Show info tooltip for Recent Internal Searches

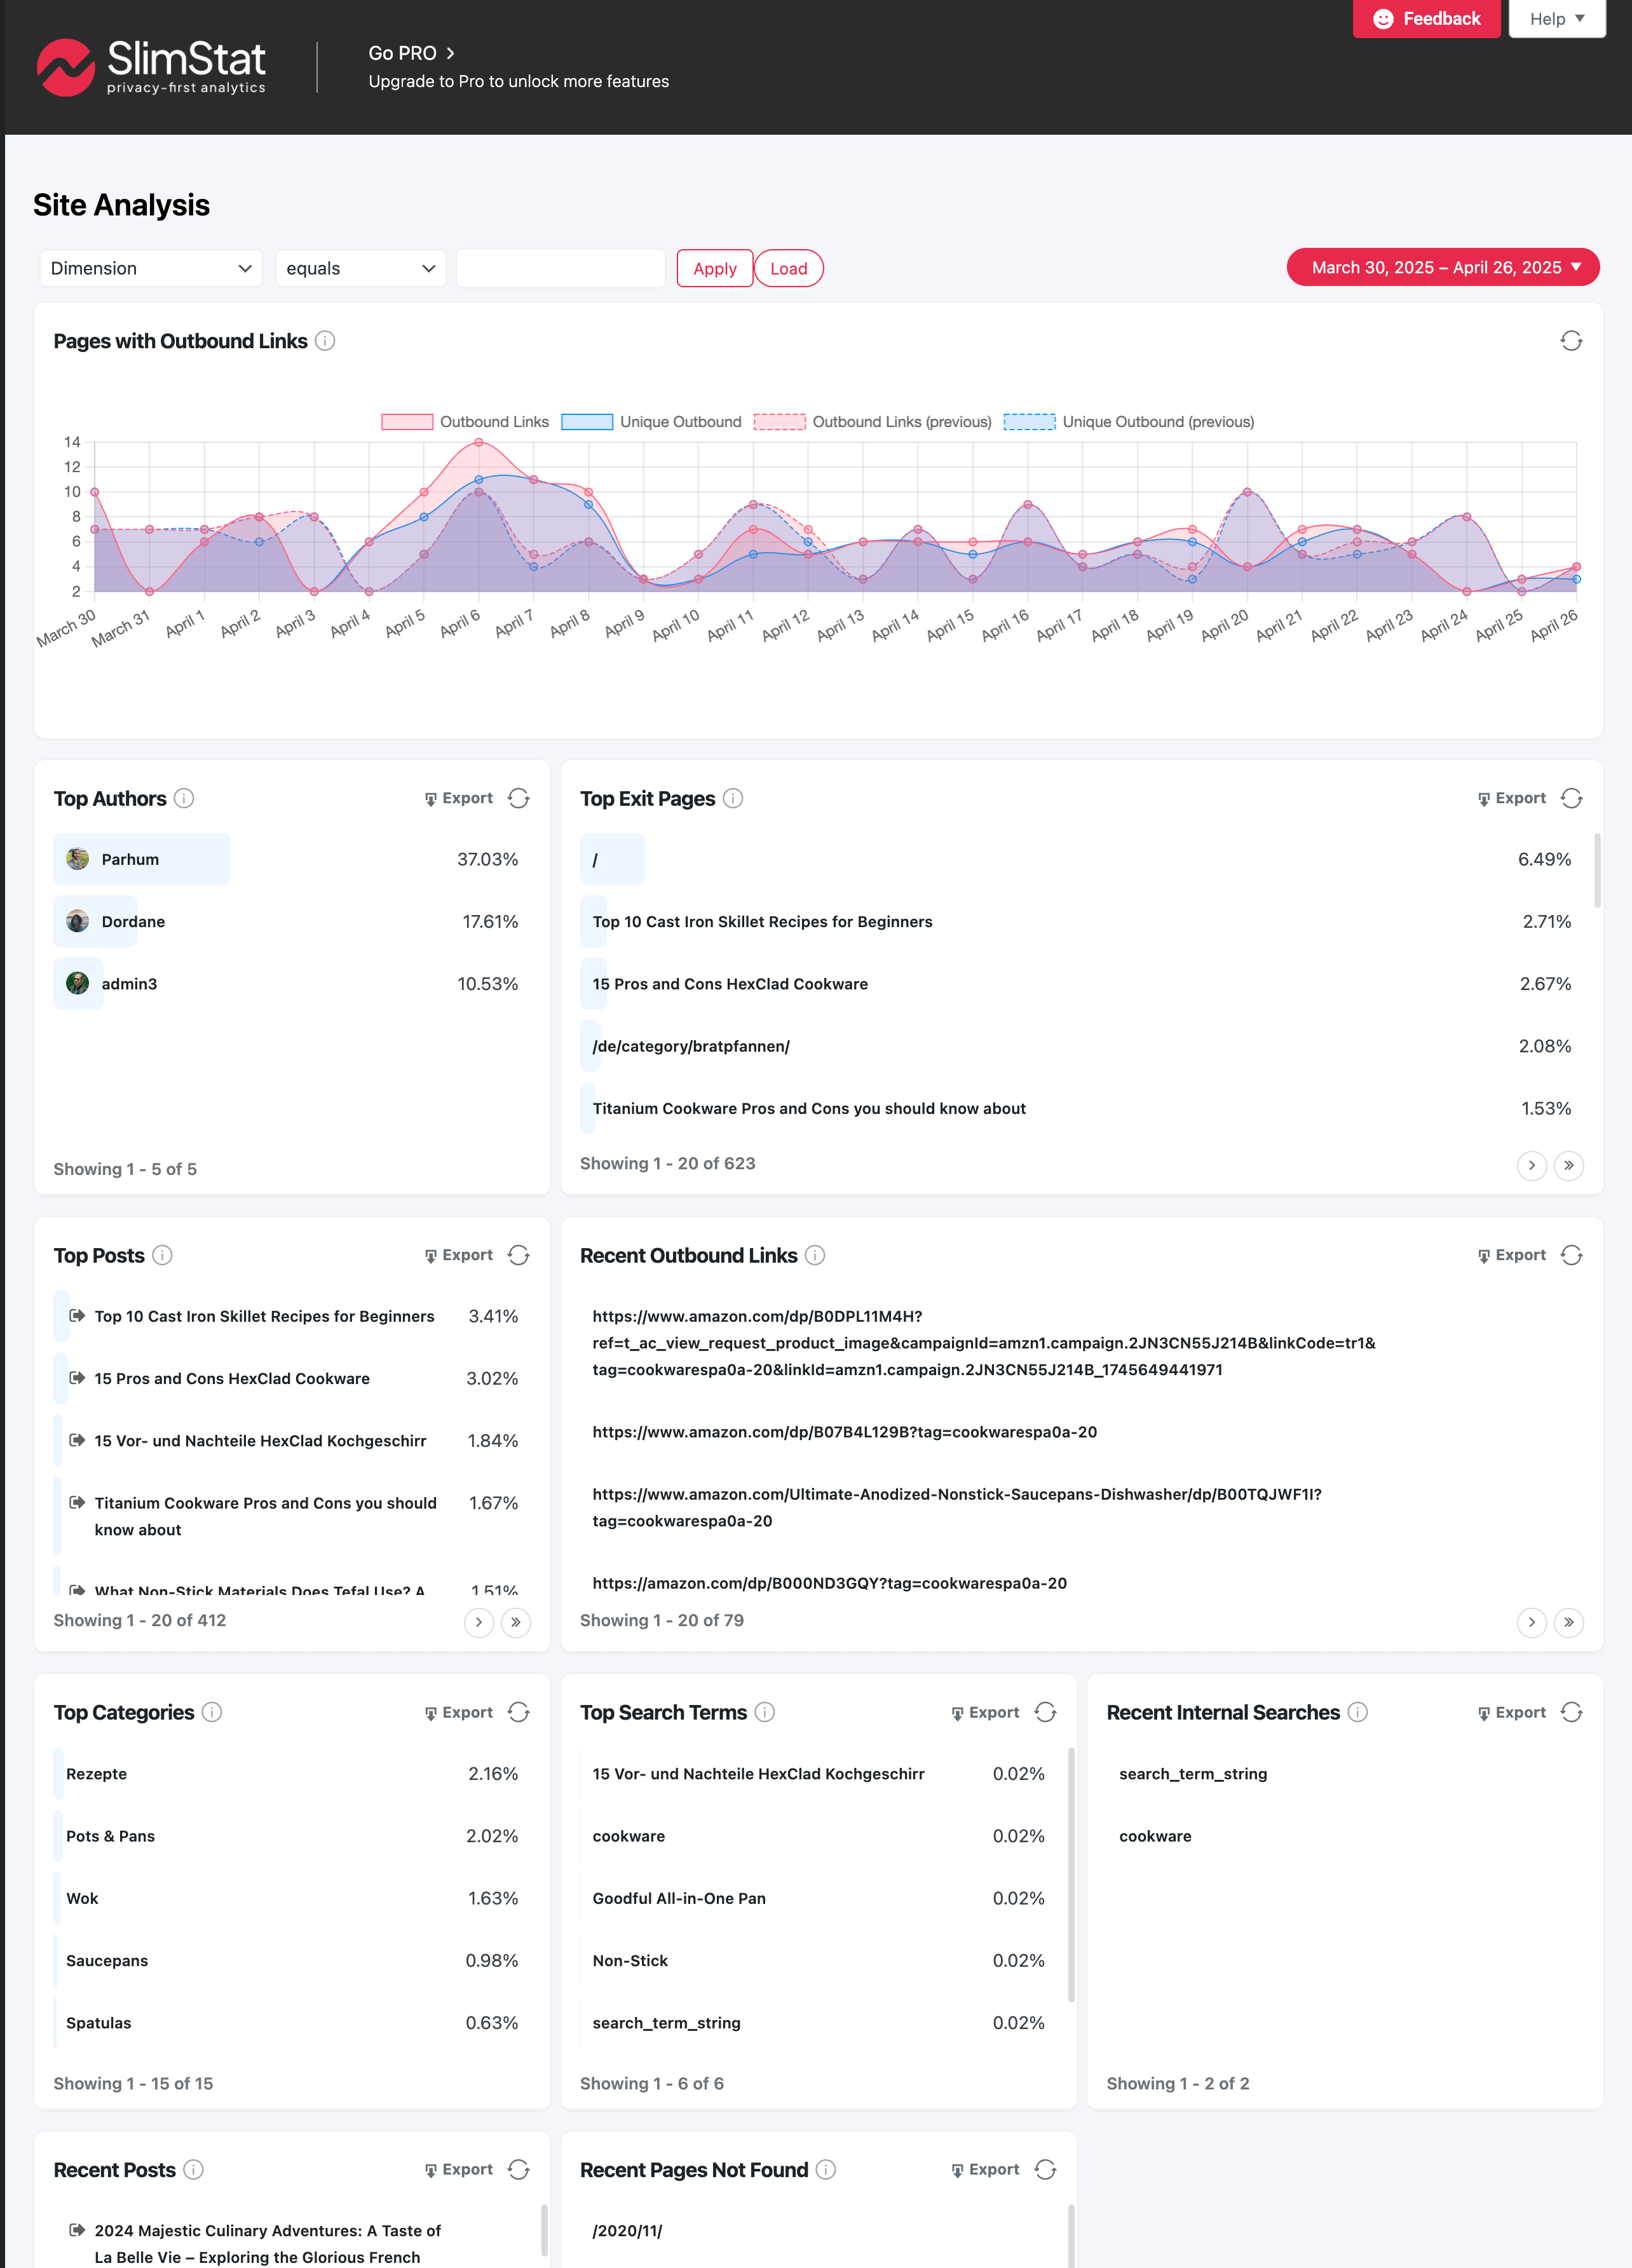coord(1357,1712)
